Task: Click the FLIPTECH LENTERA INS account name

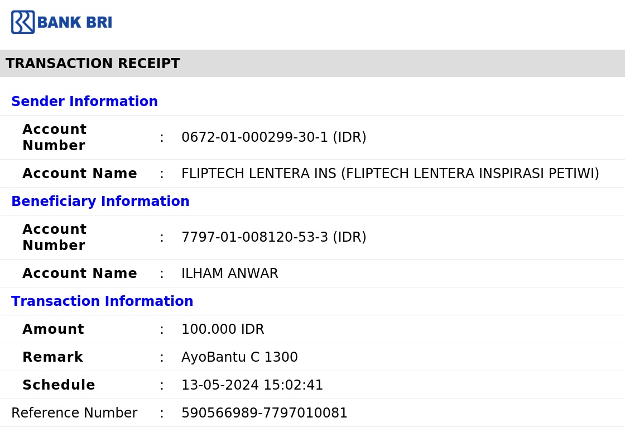Action: coord(390,174)
